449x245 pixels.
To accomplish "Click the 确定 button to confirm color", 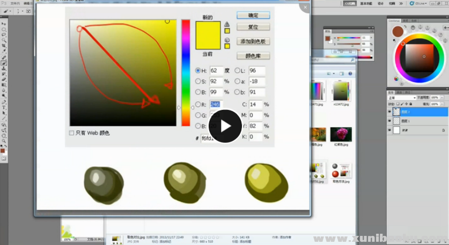I will (x=253, y=16).
